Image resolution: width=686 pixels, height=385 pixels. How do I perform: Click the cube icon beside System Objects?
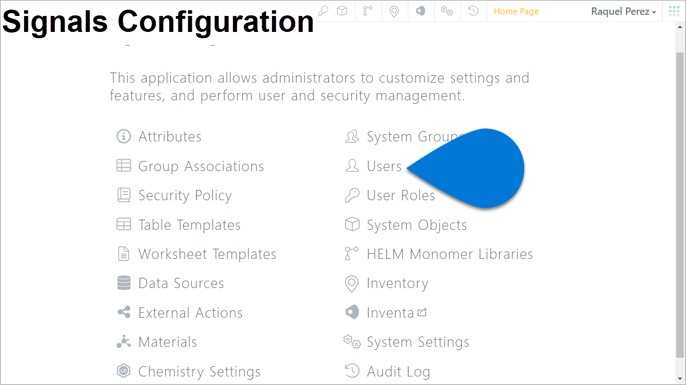(x=352, y=225)
